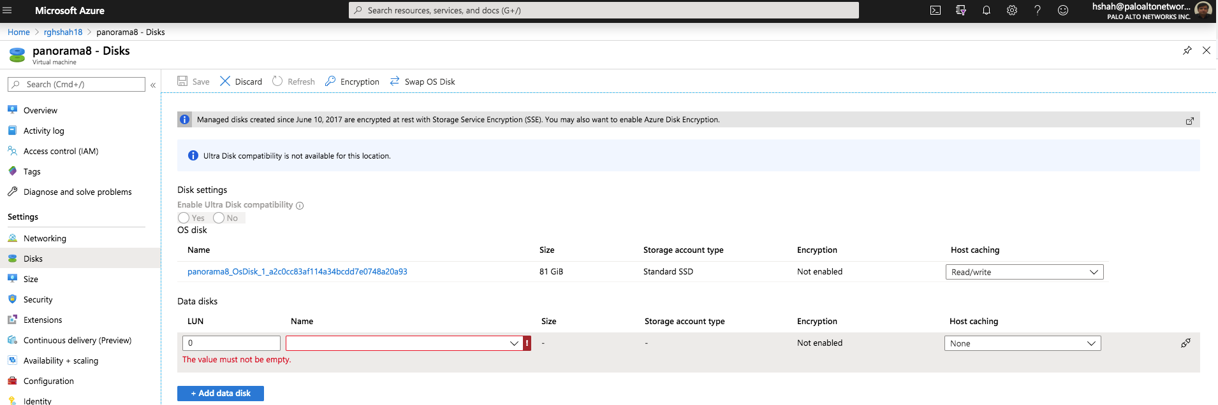Open the Directory and subscription filter icon

(961, 10)
